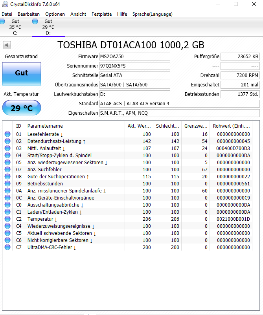Click status orb for ID 09 Betriebsstunden row
Image resolution: width=263 pixels, height=315 pixels.
[7, 183]
